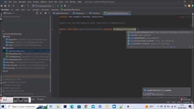Select DemoAppApplication in project tree
This screenshot has height=109, width=194.
14,59
